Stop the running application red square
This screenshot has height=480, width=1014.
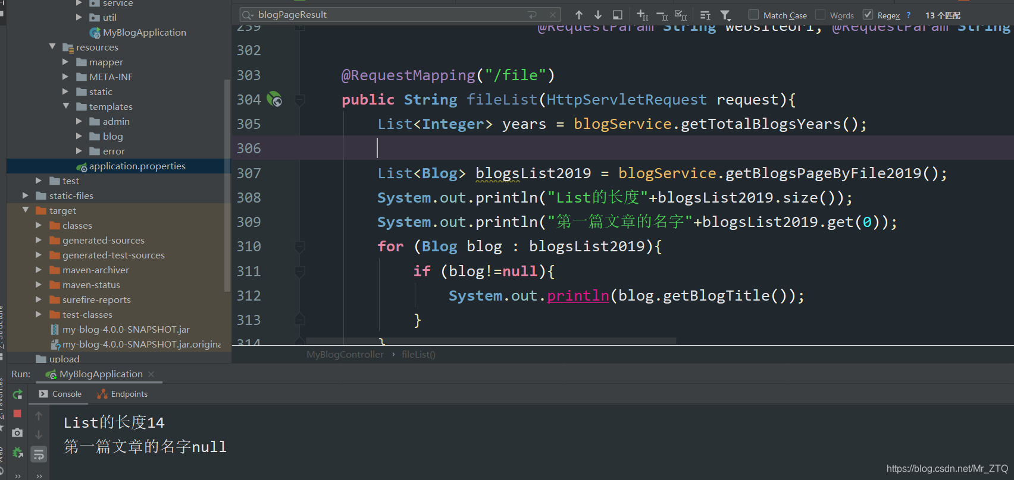coord(17,413)
